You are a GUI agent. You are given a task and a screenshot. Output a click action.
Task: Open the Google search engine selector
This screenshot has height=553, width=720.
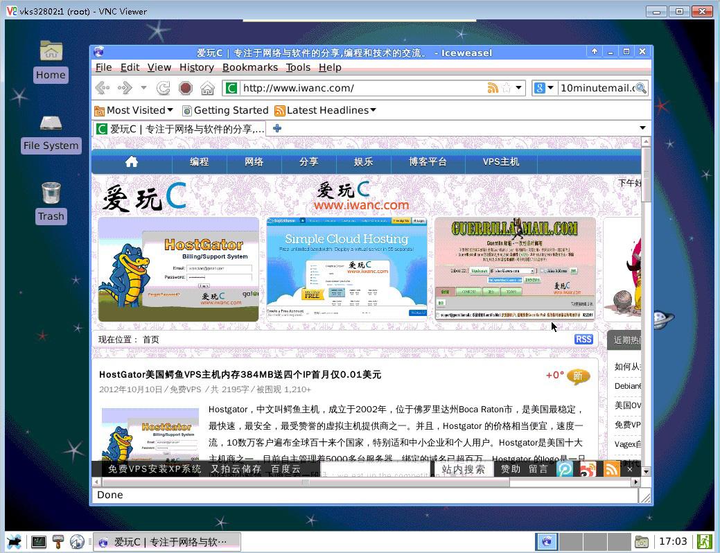[x=544, y=88]
